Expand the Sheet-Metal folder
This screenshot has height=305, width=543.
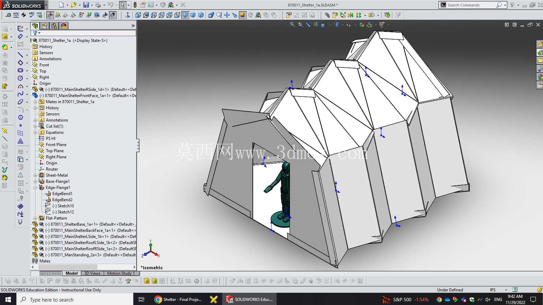35,175
